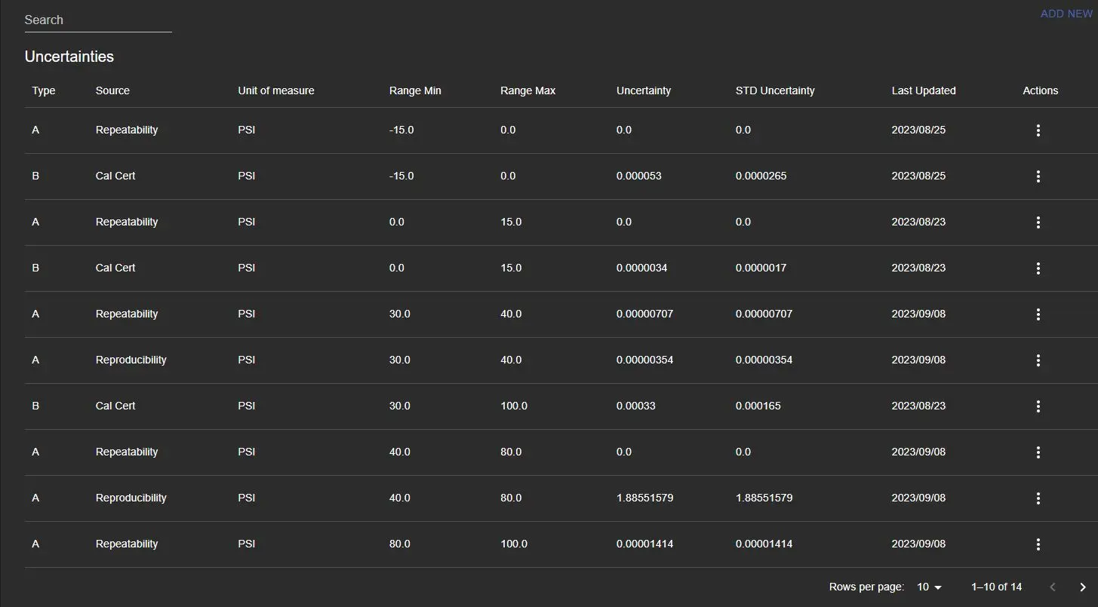The width and height of the screenshot is (1098, 607).
Task: Click the Unit of measure column header
Action: tap(276, 90)
